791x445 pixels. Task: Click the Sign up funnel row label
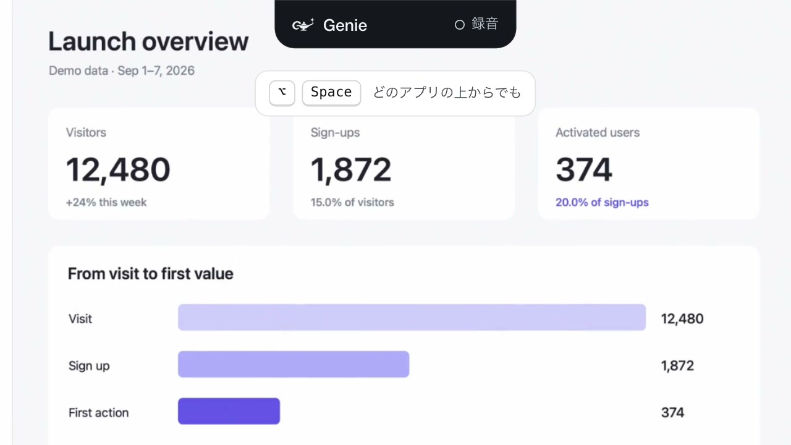tap(89, 366)
